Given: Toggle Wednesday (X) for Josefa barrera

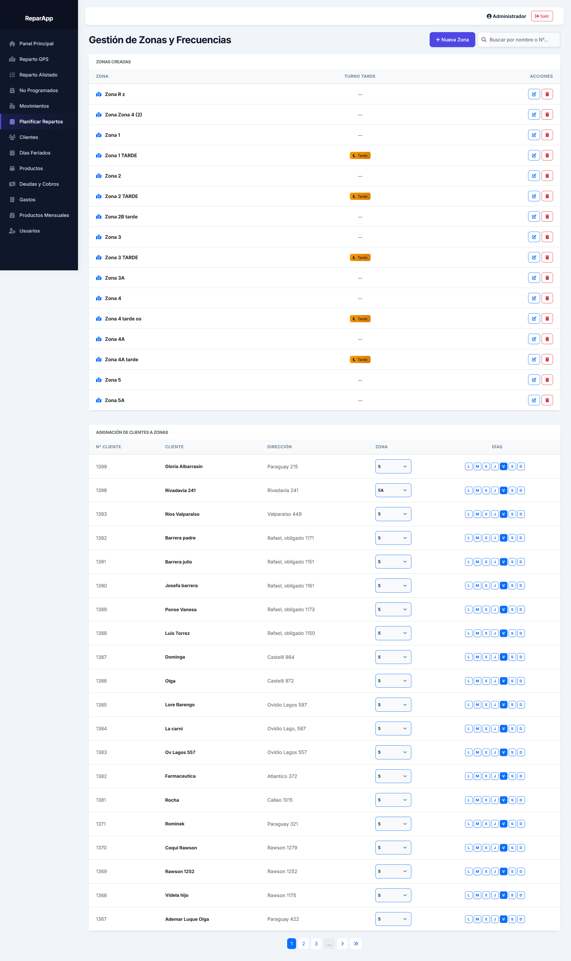Looking at the screenshot, I should (486, 586).
